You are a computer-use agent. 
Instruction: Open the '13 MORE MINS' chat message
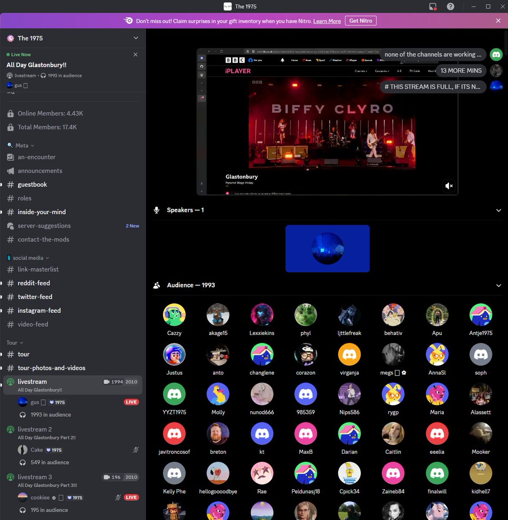click(461, 71)
